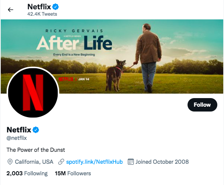The height and width of the screenshot is (185, 224).
Task: Click the verified badge in the top header
Action: [55, 7]
